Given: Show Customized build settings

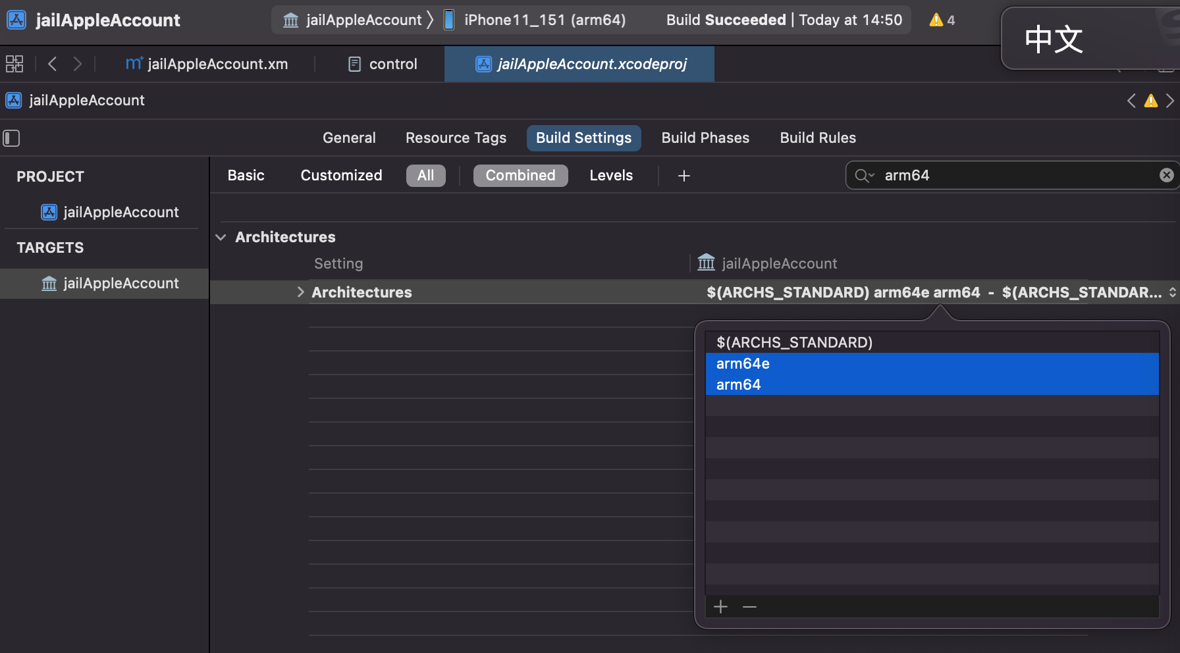Looking at the screenshot, I should click(x=341, y=176).
